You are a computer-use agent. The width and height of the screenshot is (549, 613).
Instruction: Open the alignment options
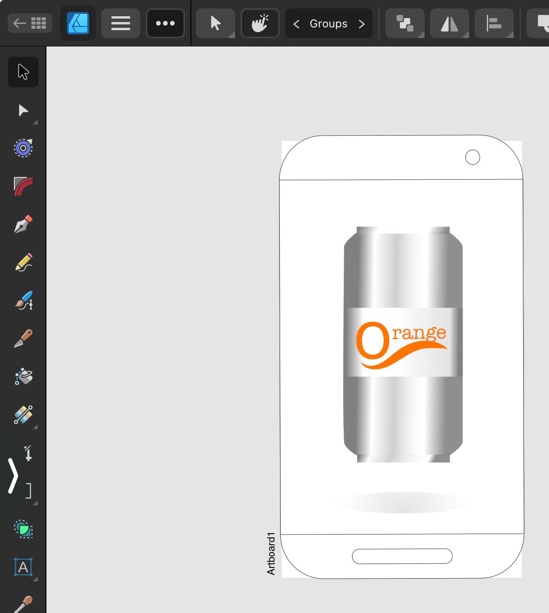pyautogui.click(x=494, y=23)
